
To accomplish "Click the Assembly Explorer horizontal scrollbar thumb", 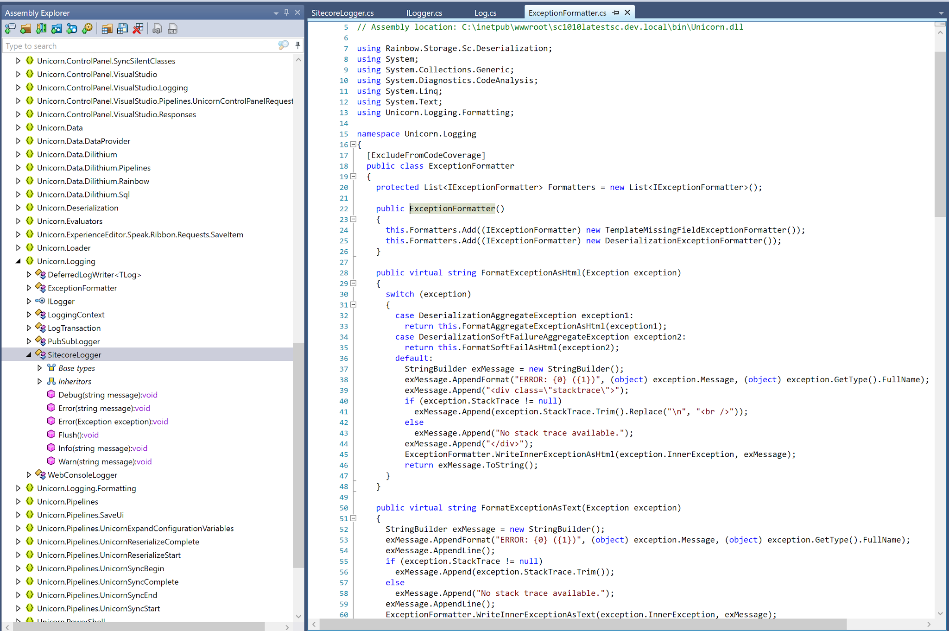I will tap(139, 627).
